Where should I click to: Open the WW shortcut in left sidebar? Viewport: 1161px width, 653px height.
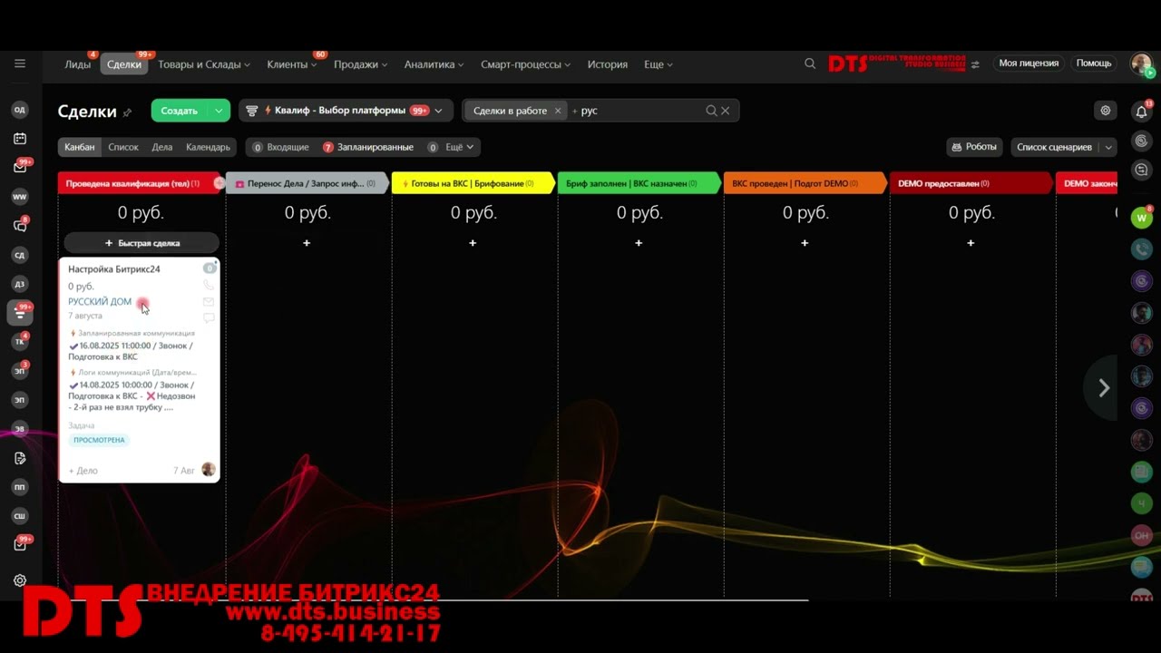20,197
